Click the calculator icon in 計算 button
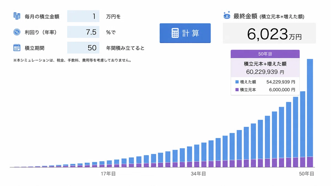 click(175, 33)
